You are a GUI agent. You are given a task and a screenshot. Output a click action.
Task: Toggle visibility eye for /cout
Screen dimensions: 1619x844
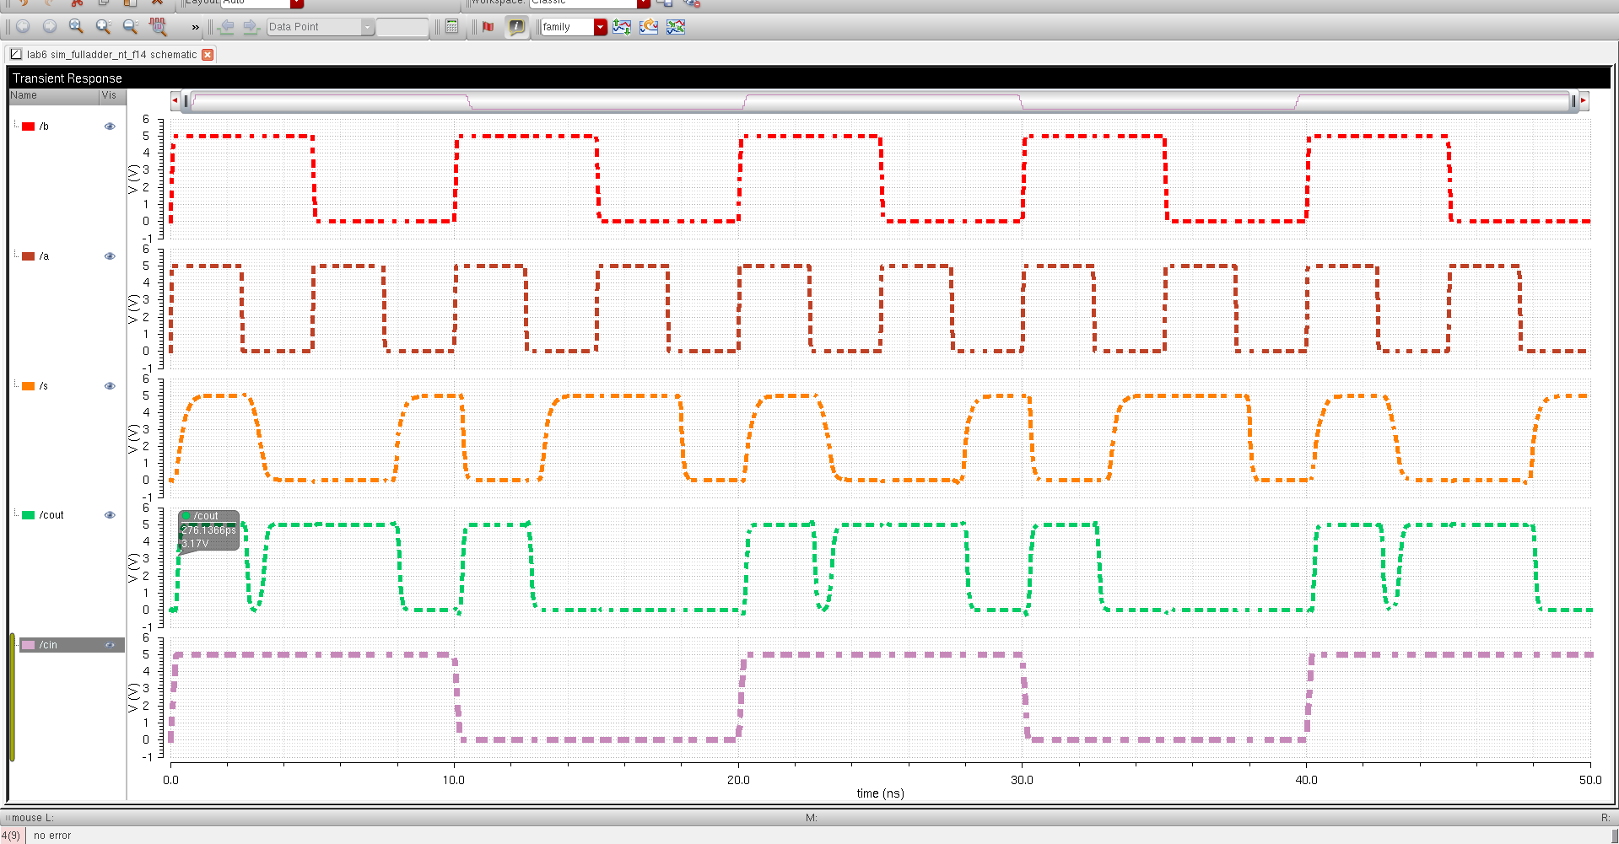110,515
